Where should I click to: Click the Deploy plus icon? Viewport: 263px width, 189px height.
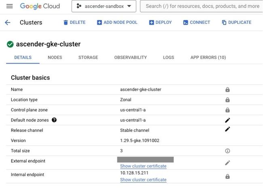(151, 22)
